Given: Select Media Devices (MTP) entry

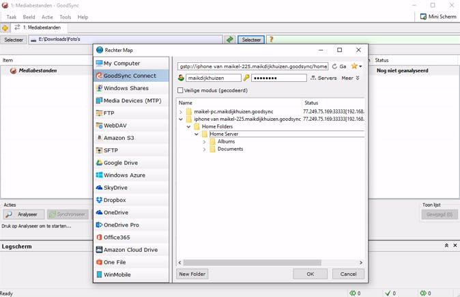Looking at the screenshot, I should click(x=132, y=100).
